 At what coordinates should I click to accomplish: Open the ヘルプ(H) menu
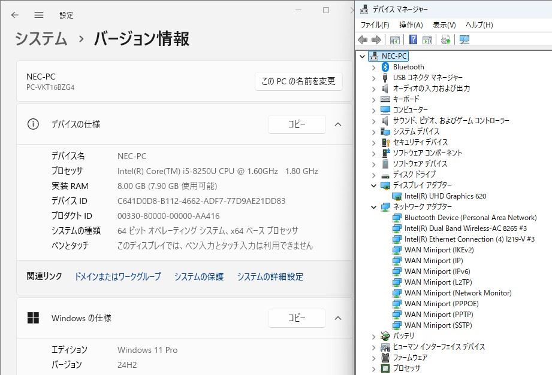479,25
